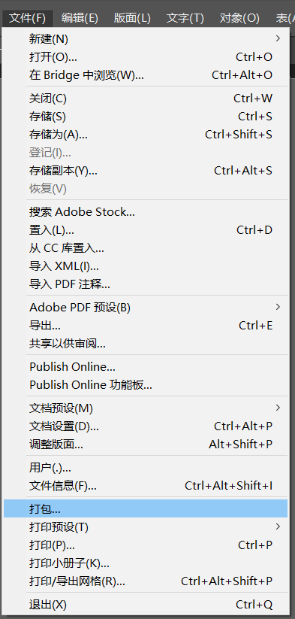Choose 存储(S) to save document
Image resolution: width=295 pixels, height=619 pixels.
coord(146,117)
